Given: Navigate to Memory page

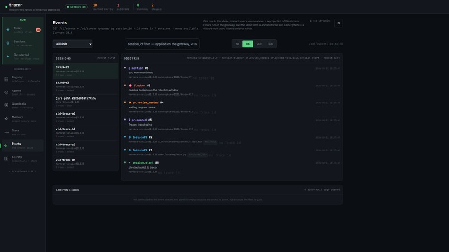Looking at the screenshot, I should (x=23, y=118).
